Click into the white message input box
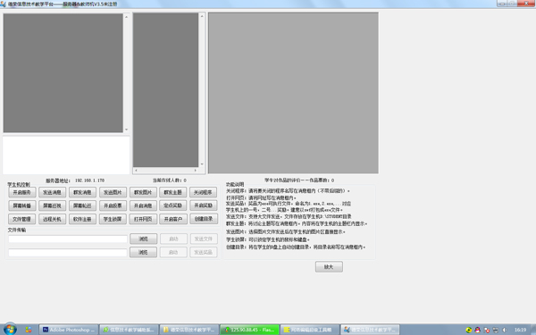The height and width of the screenshot is (335, 536). [x=66, y=155]
